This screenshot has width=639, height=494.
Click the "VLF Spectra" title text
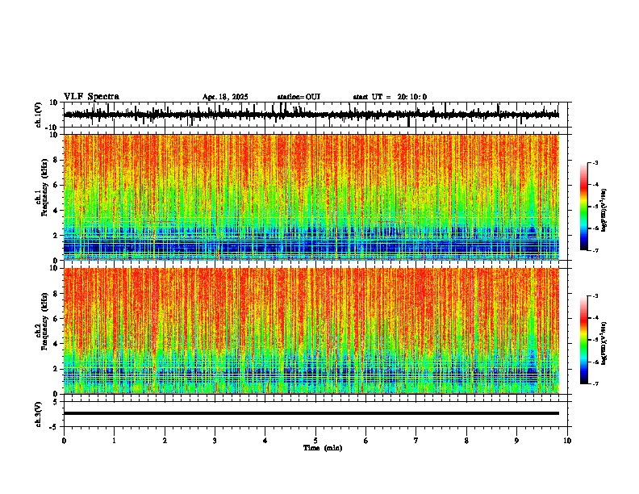tap(91, 97)
